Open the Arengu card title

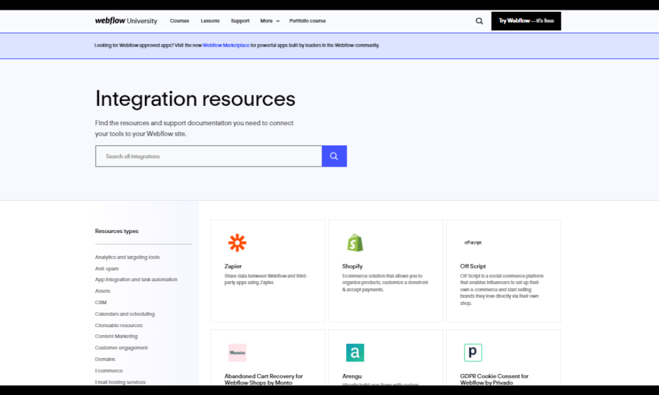[x=352, y=376]
